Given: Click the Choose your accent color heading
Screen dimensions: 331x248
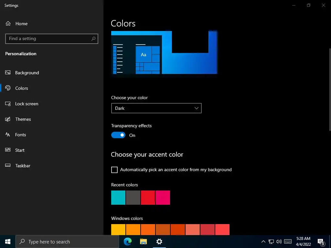Looking at the screenshot, I should (147, 155).
